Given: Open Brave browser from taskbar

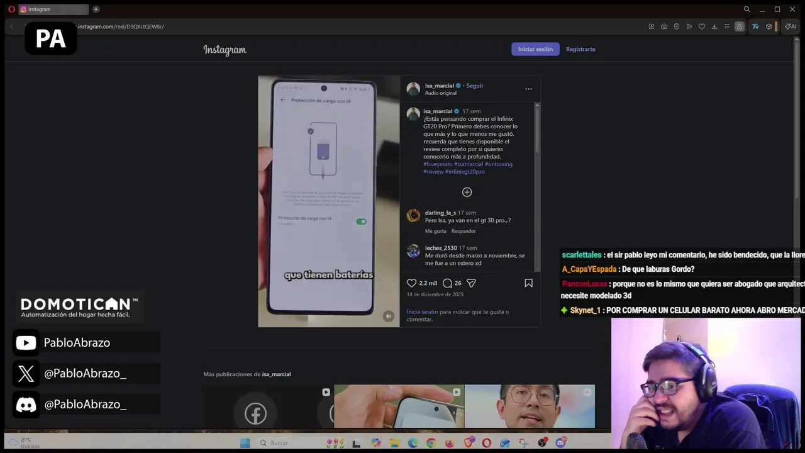Looking at the screenshot, I should (x=468, y=443).
